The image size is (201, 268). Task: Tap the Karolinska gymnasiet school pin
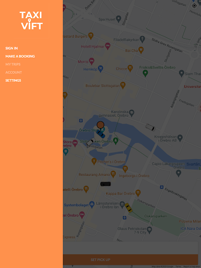point(132,113)
